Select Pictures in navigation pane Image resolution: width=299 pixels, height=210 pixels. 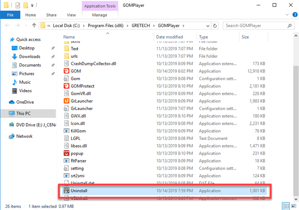pyautogui.click(x=27, y=73)
